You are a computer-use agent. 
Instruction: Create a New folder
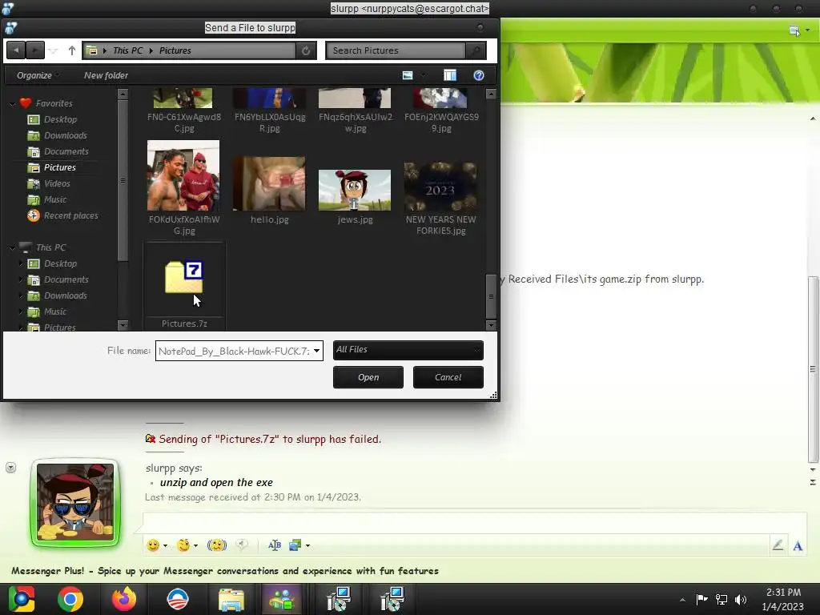107,75
